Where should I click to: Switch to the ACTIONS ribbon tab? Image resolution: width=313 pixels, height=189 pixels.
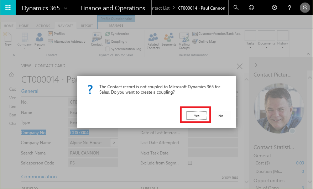[43, 26]
